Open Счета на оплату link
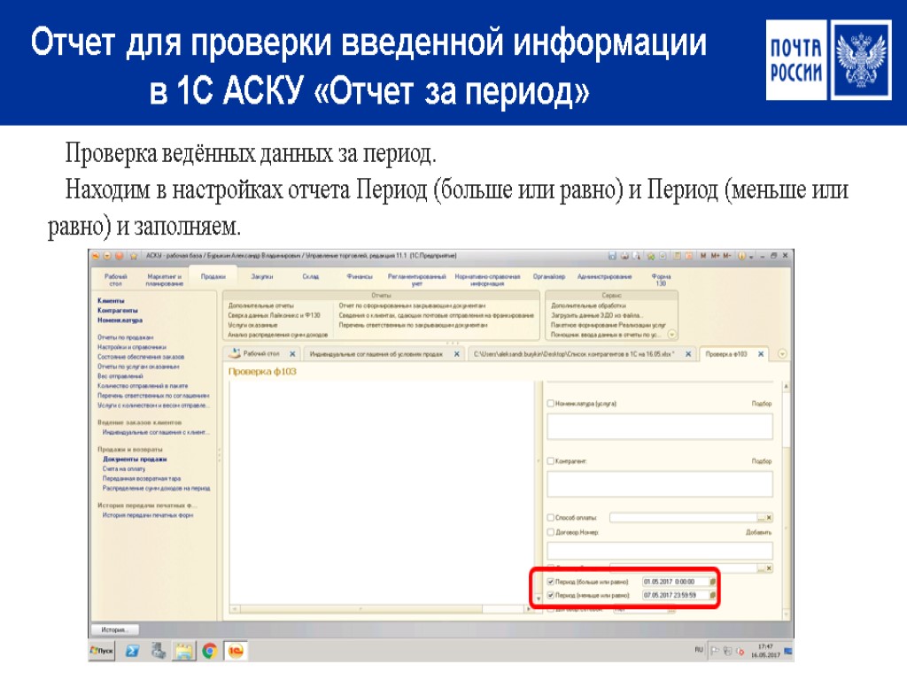The width and height of the screenshot is (907, 680). [124, 469]
